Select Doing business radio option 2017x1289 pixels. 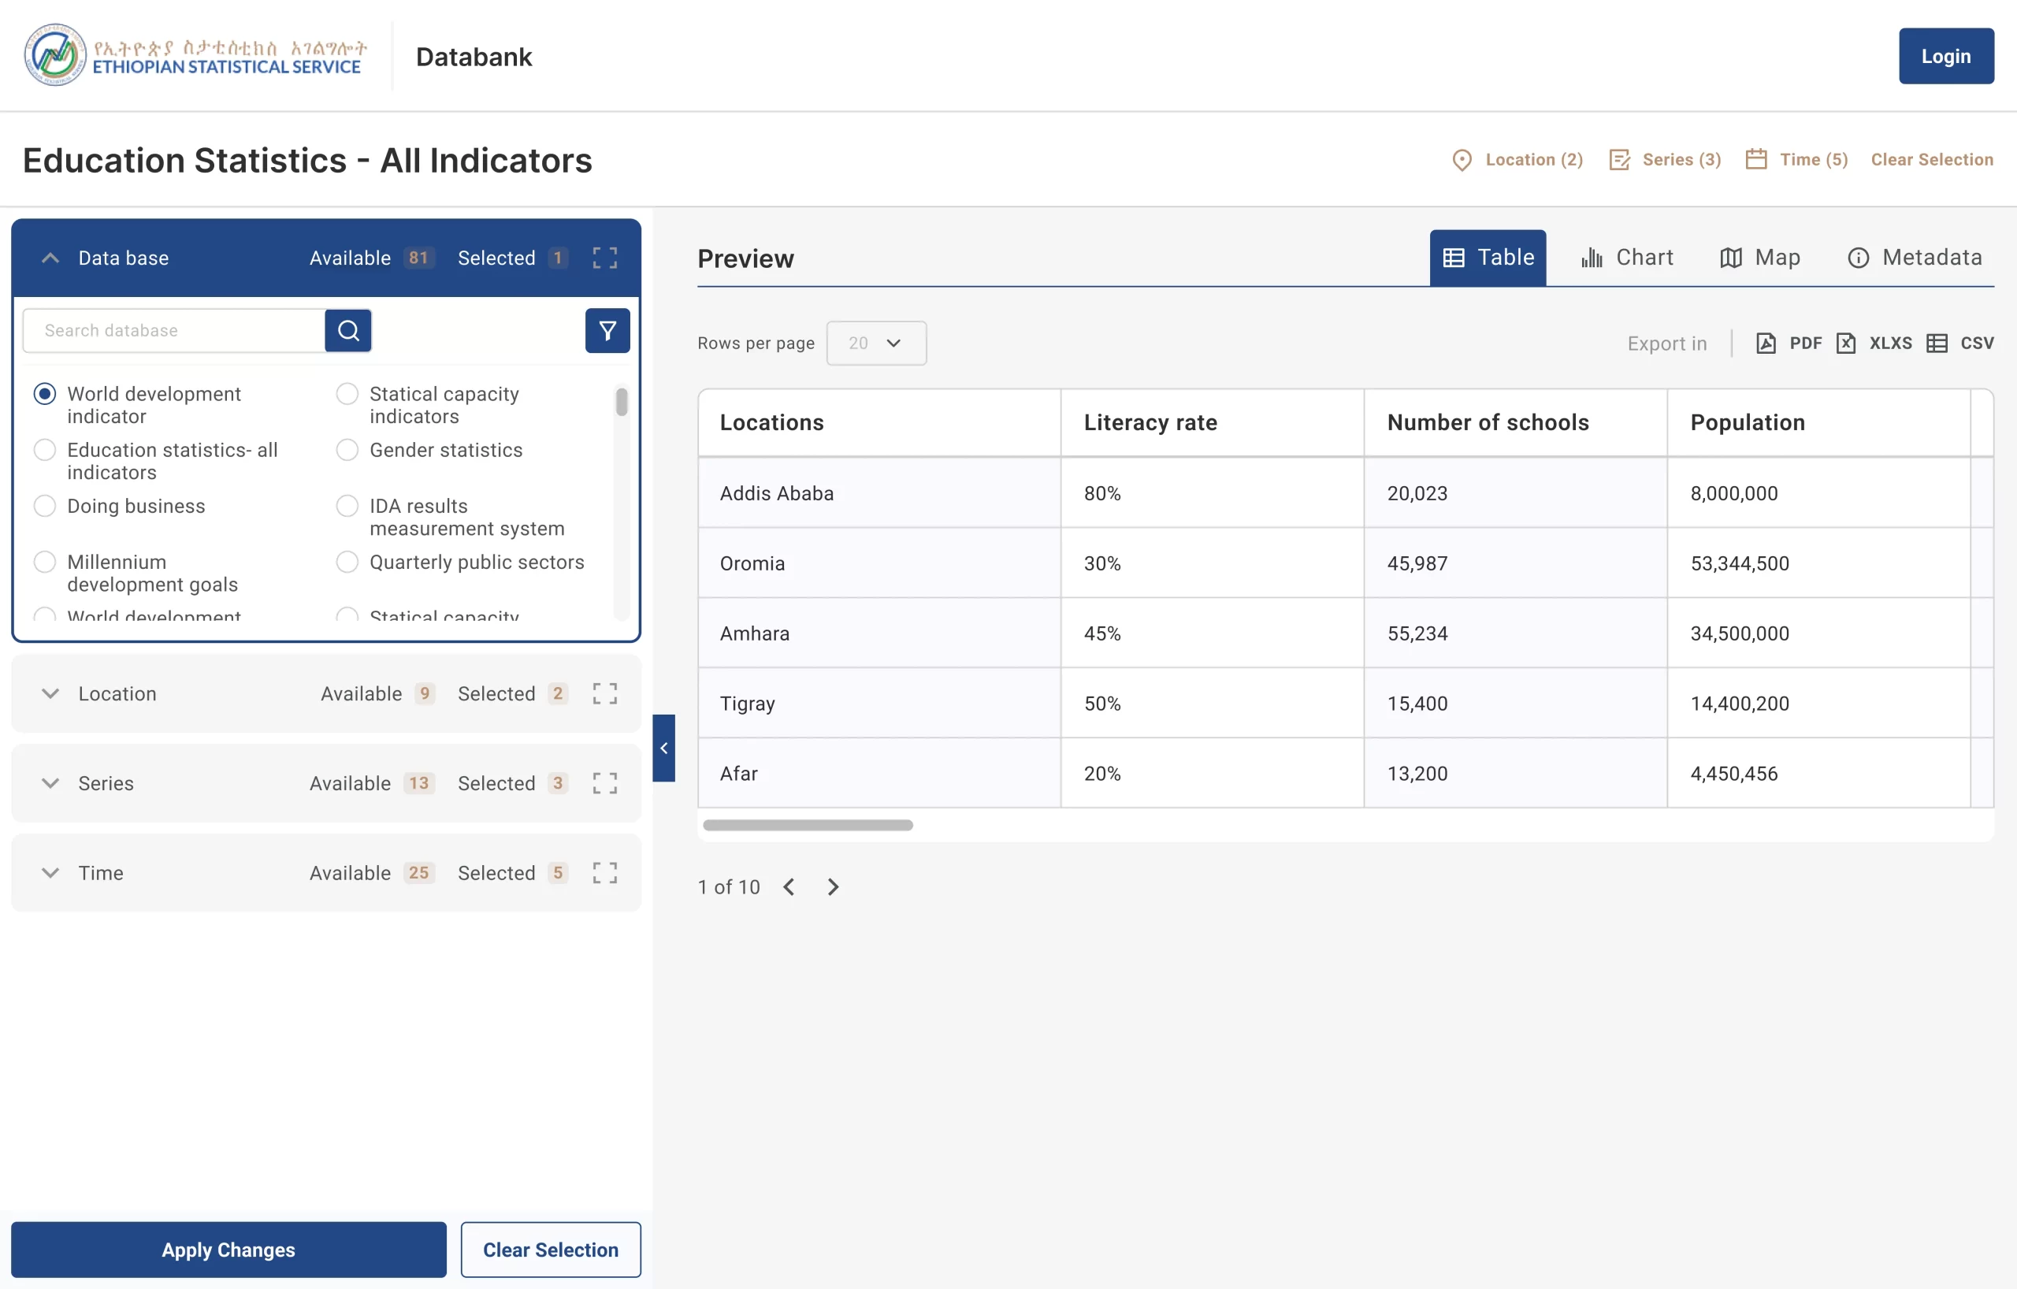(45, 506)
